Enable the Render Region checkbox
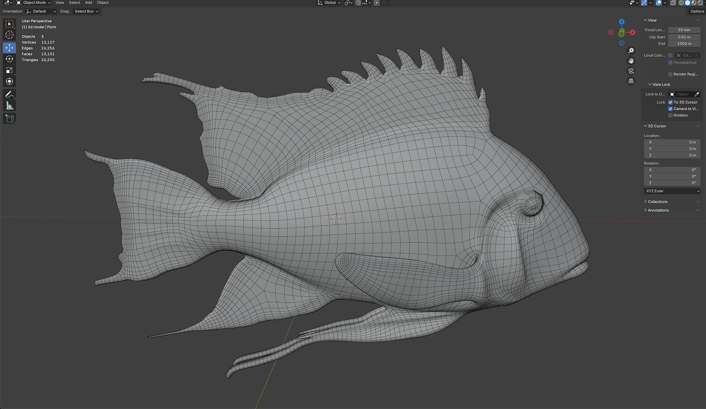Screen dimensions: 706x409 (x=670, y=74)
